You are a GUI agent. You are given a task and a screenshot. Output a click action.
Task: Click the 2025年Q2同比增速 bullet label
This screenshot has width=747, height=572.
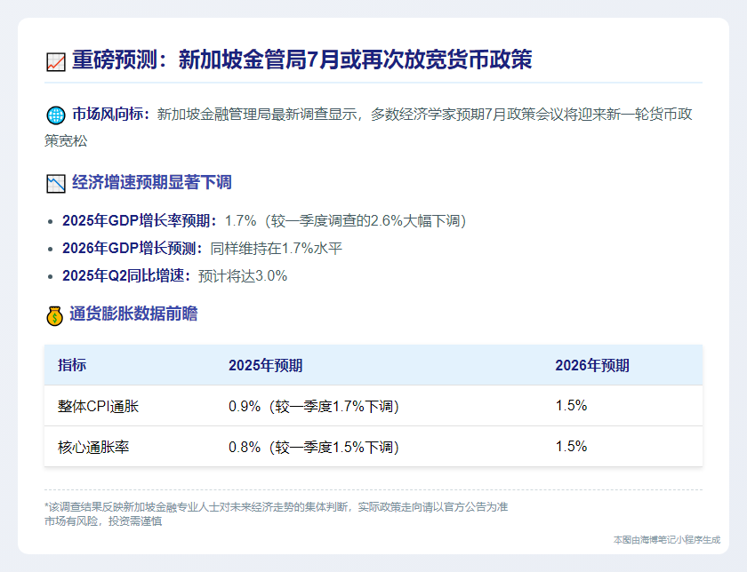[x=127, y=276]
